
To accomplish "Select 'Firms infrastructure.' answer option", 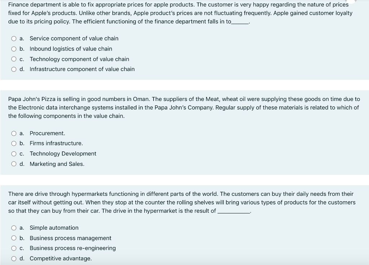I will click(x=14, y=143).
